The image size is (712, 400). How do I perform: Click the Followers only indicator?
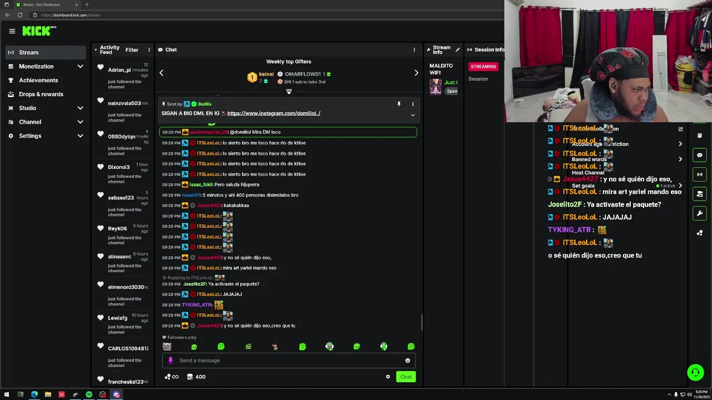[179, 337]
